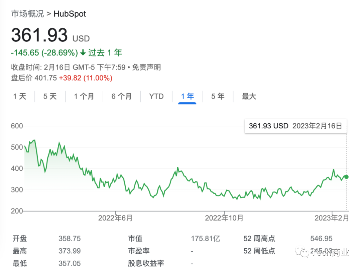Click the 52 周低点 label
The image size is (361, 268).
[x=259, y=251]
